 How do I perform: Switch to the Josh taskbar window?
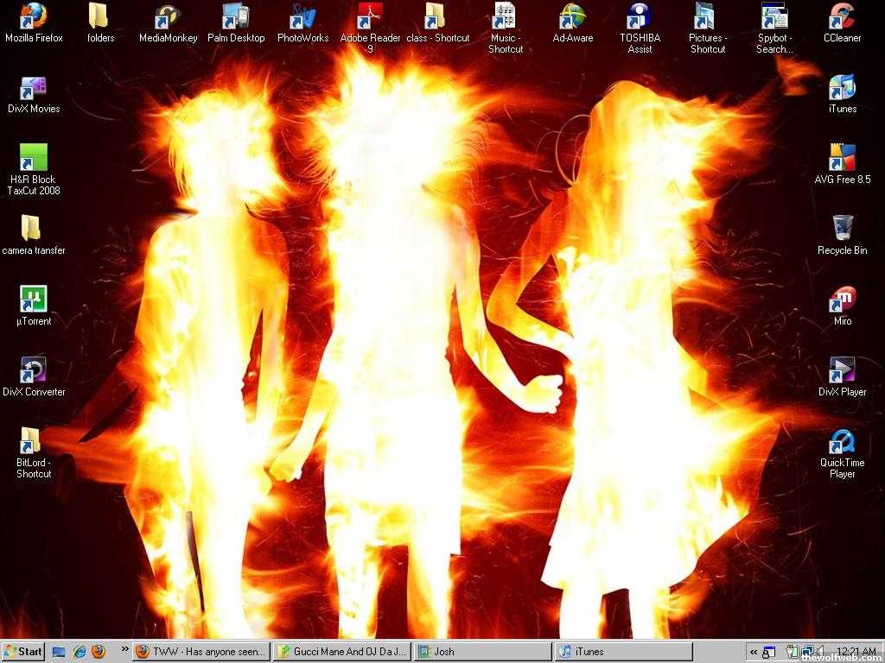[x=481, y=652]
